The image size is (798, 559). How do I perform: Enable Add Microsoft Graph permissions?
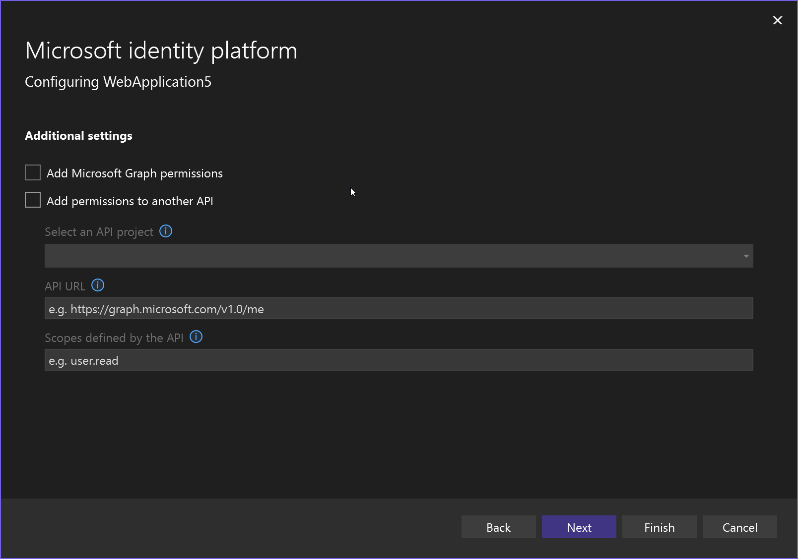pyautogui.click(x=32, y=172)
